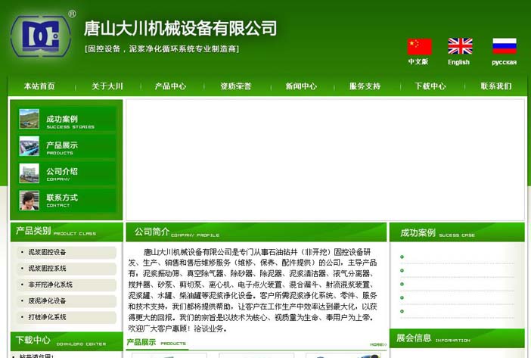Switch to the Chinese flag icon
This screenshot has height=358, width=531.
tap(419, 47)
